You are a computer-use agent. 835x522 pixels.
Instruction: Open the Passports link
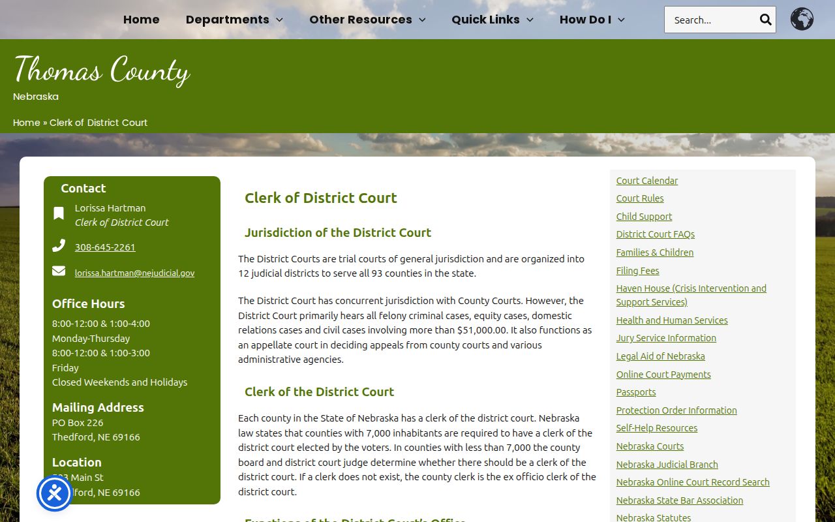click(x=636, y=392)
